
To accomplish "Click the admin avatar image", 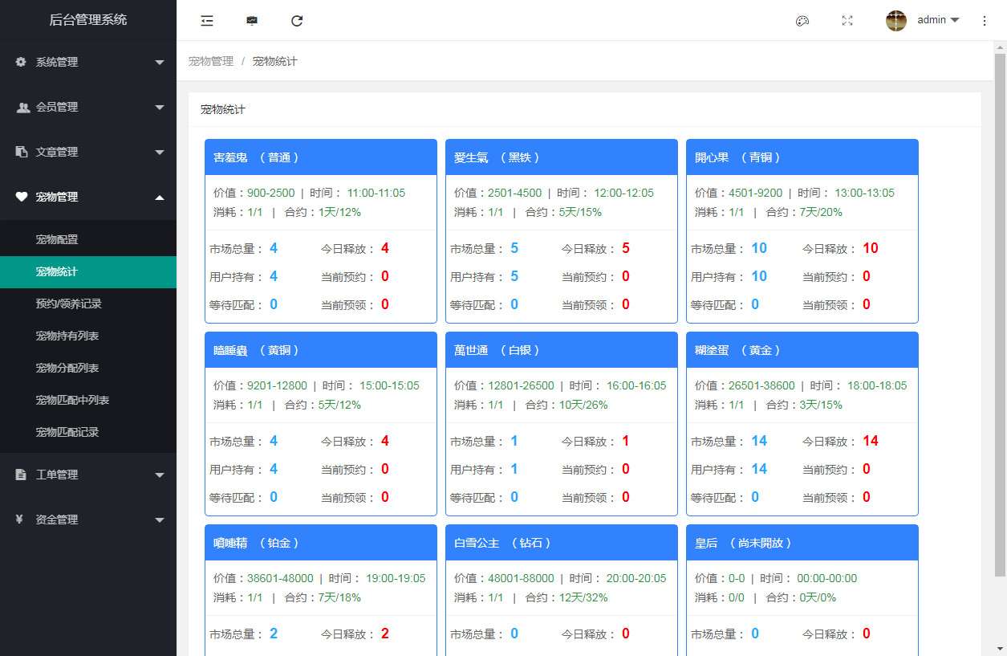I will tap(895, 21).
